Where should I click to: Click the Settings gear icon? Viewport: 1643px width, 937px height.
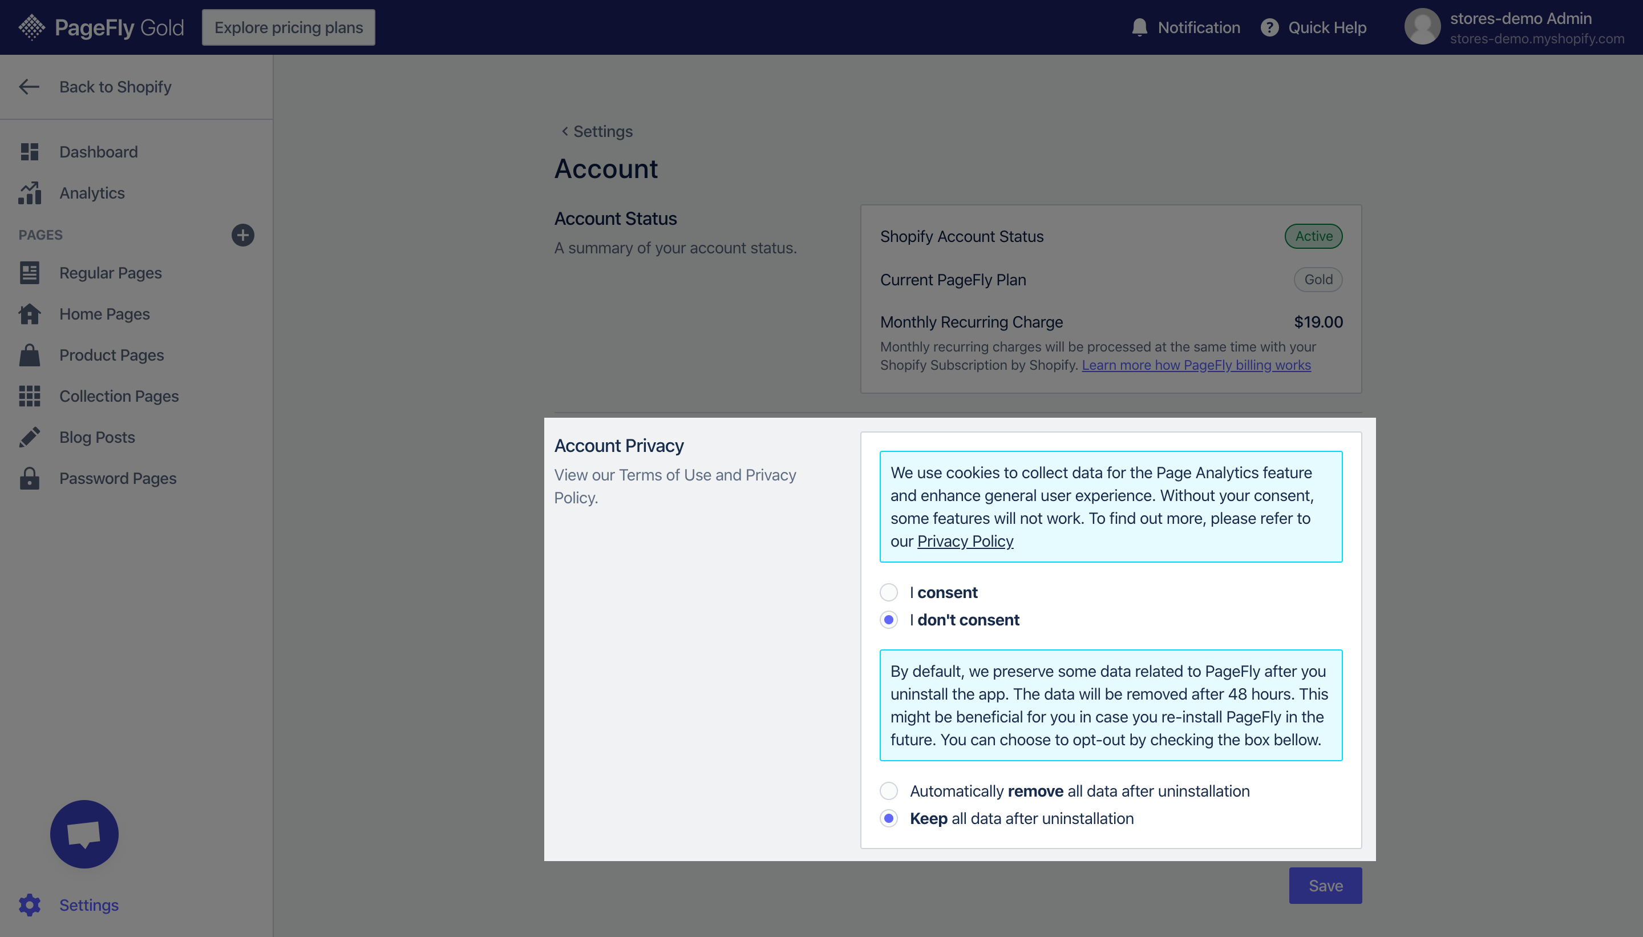(30, 905)
